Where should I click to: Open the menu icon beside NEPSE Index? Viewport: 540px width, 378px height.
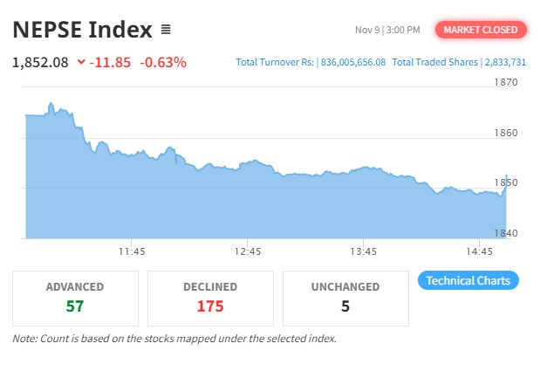166,30
